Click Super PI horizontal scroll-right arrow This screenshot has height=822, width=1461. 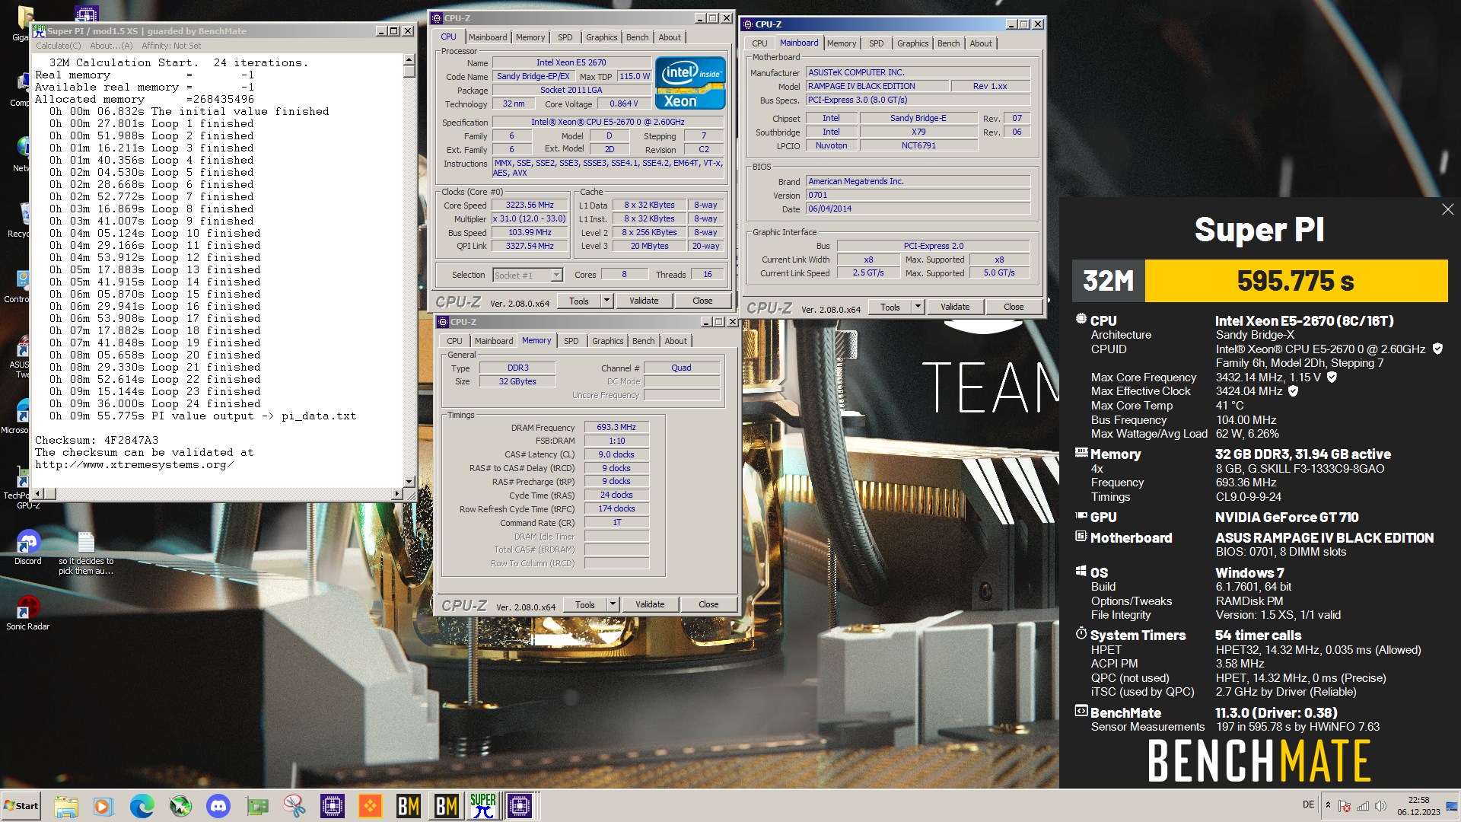tap(396, 494)
